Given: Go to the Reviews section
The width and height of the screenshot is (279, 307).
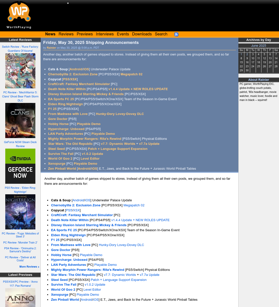Looking at the screenshot, I should [66, 34].
